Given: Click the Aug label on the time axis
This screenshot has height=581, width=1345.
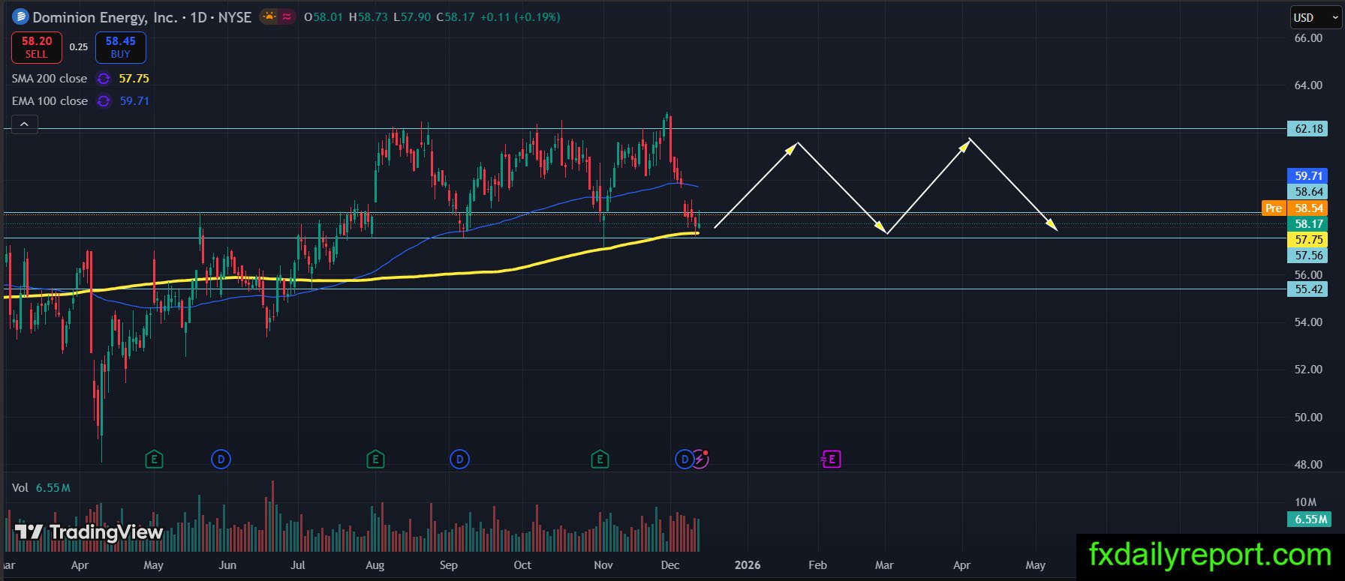Looking at the screenshot, I should (375, 565).
